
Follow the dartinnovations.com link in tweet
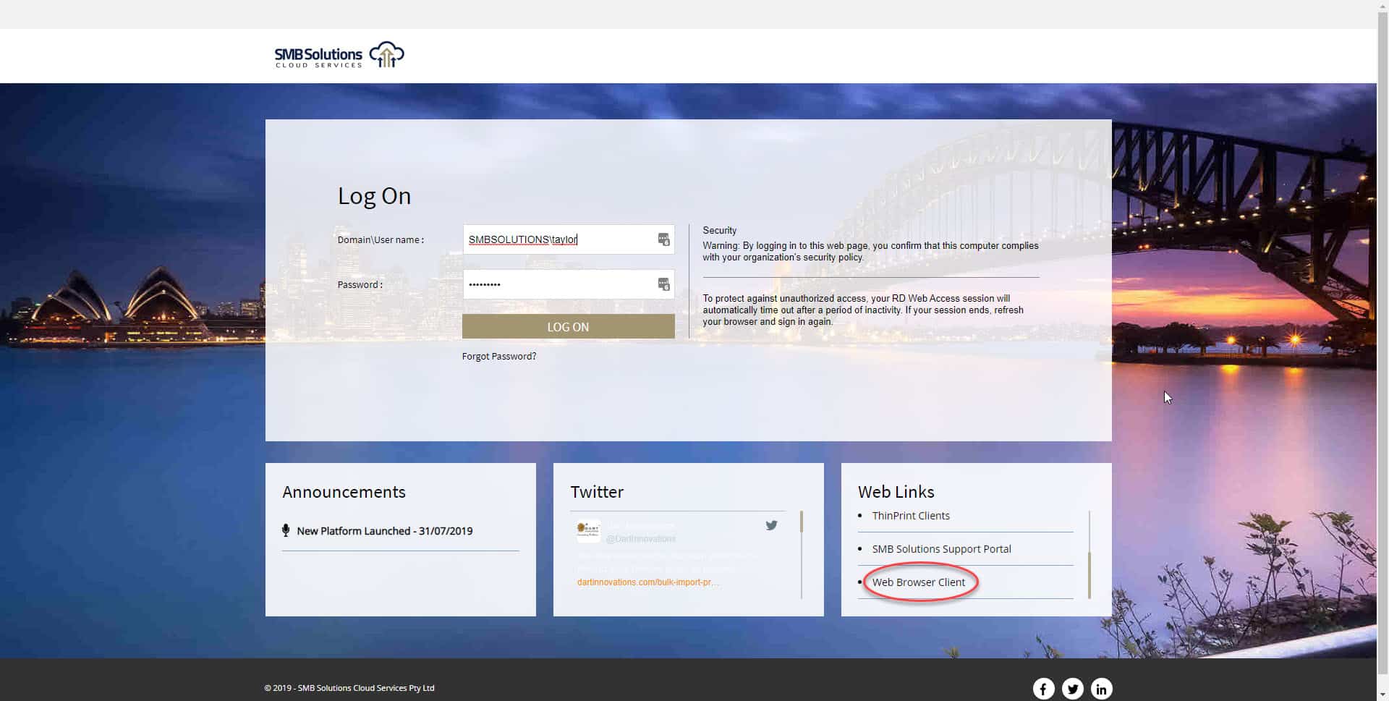647,582
